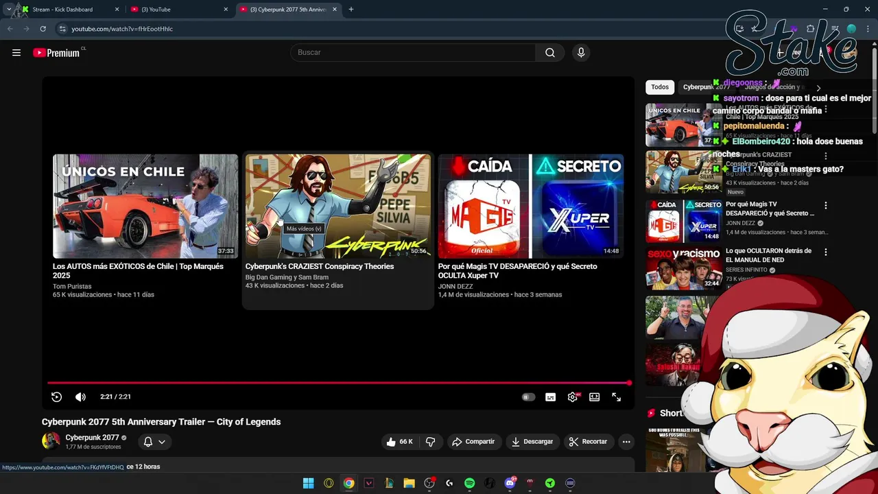Download the video via Descargar
The image size is (878, 494).
pos(532,442)
